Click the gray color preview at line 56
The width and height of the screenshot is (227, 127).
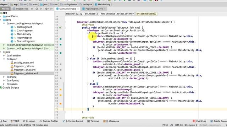[x=61, y=64]
